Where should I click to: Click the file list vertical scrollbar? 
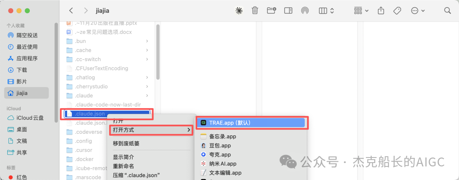[158, 52]
